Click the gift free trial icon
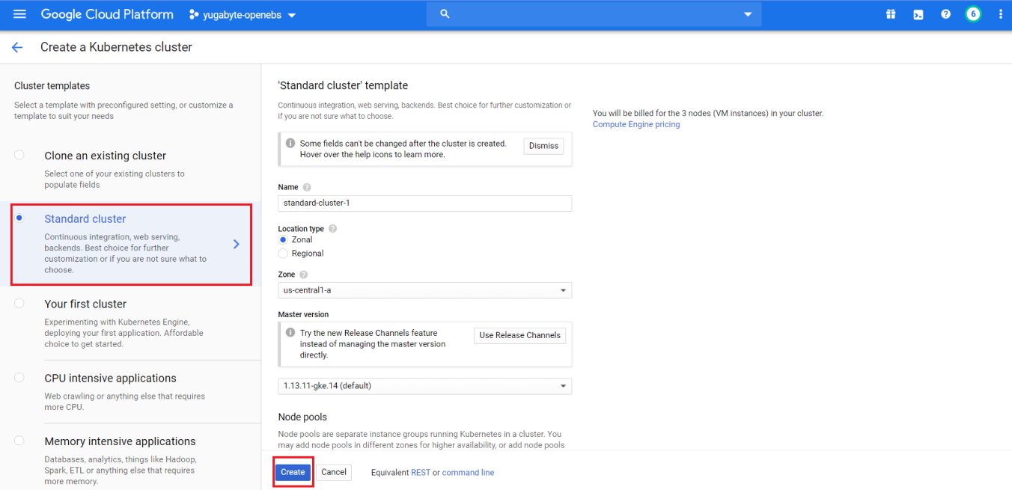Viewport: 1012px width, 490px height. tap(891, 14)
